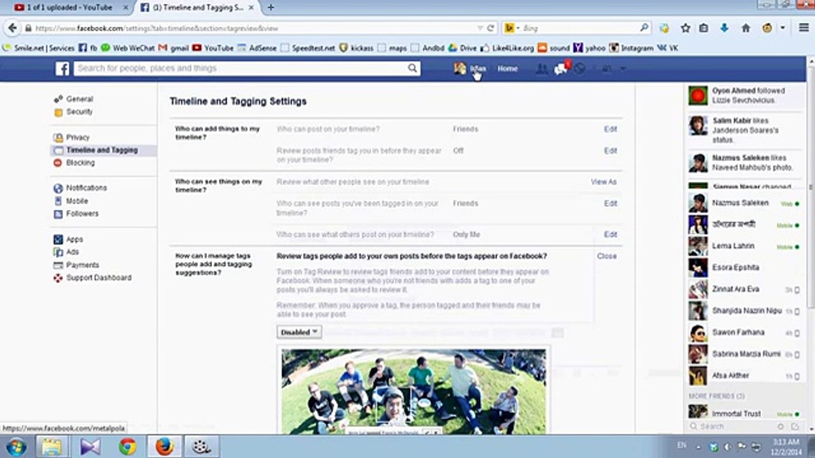Click the Firefox Home icon
The width and height of the screenshot is (815, 458).
746,28
